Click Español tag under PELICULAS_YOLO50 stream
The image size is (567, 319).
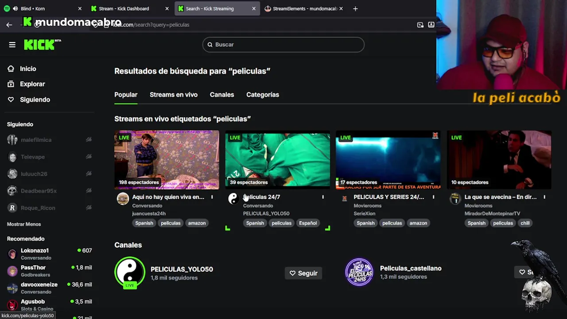(308, 223)
